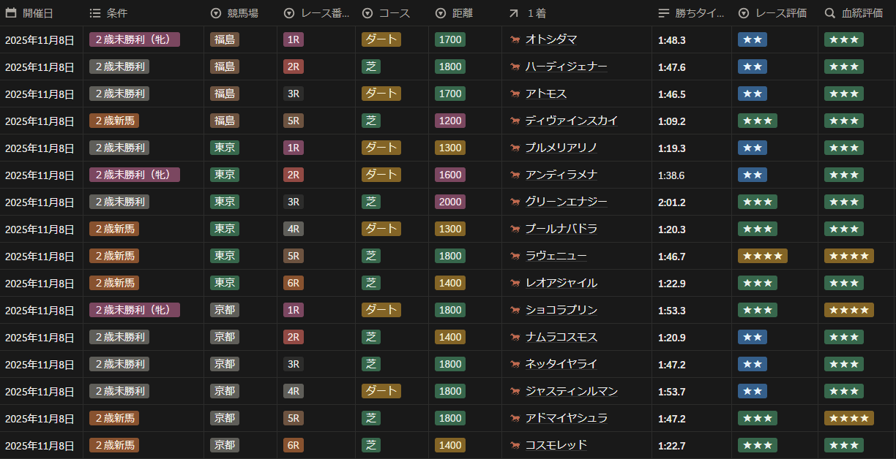896x459 pixels.
Task: Click the horse icon next to オトシダマ
Action: 515,39
